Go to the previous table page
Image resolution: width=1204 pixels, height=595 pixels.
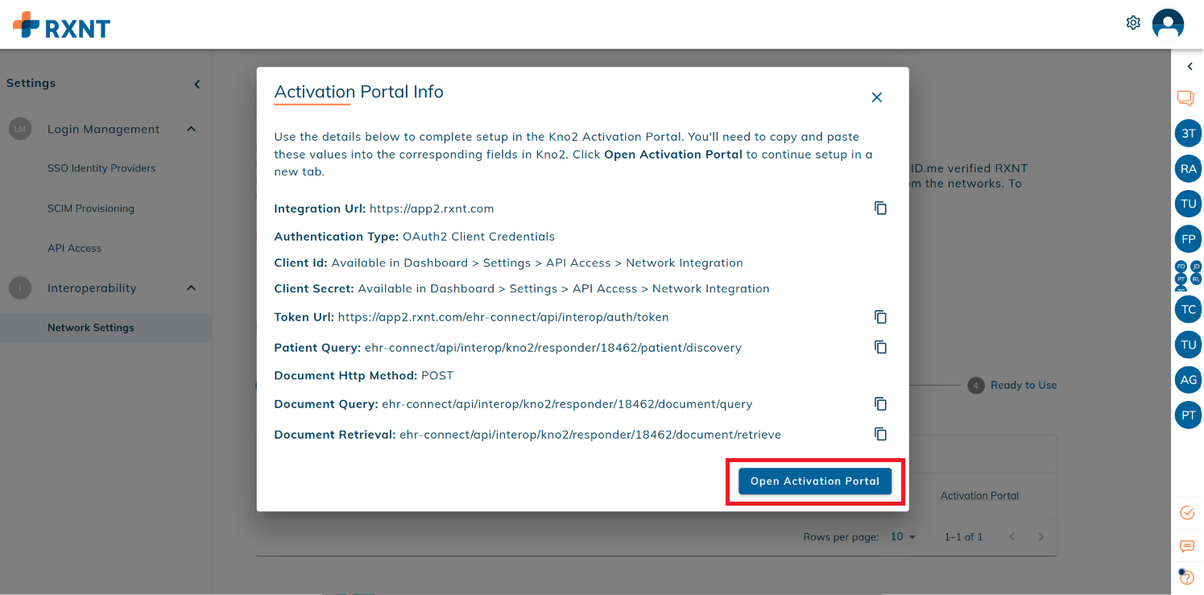(1012, 537)
